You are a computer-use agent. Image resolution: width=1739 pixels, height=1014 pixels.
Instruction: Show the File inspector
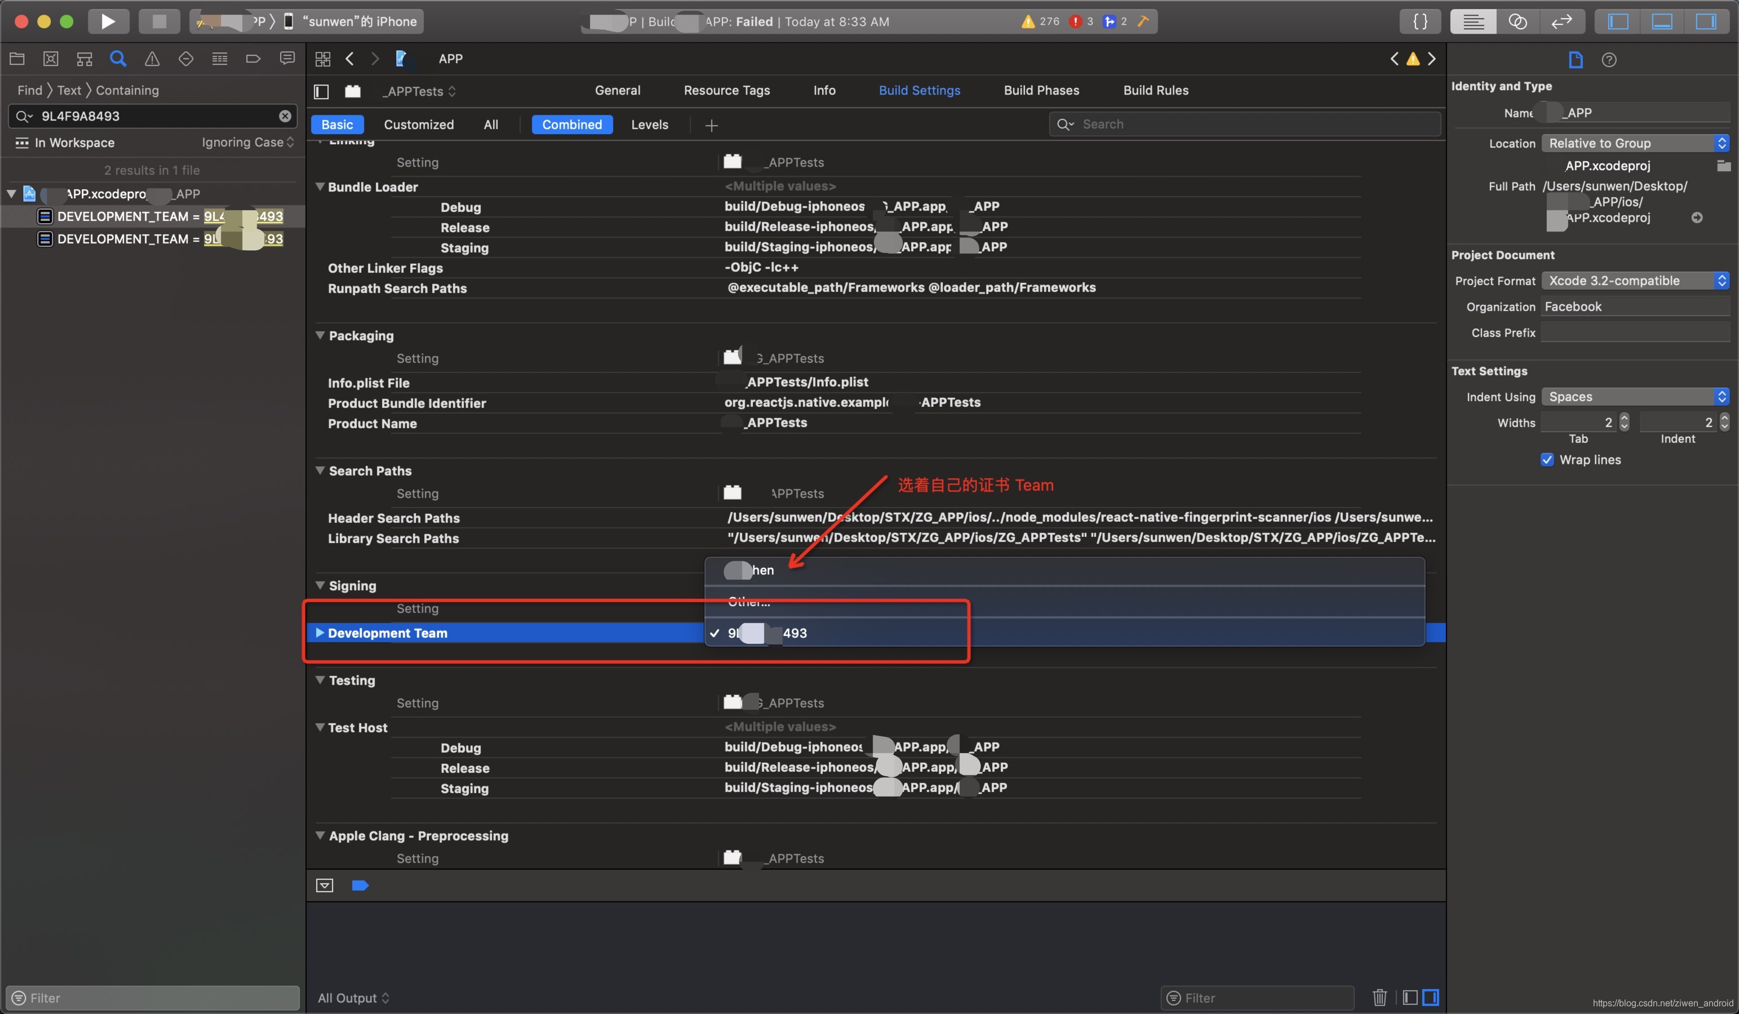[1576, 60]
